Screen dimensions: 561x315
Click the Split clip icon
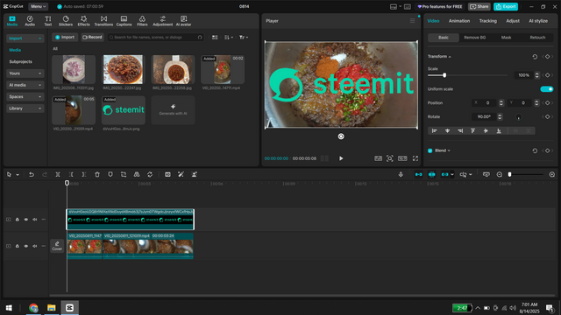pos(58,174)
